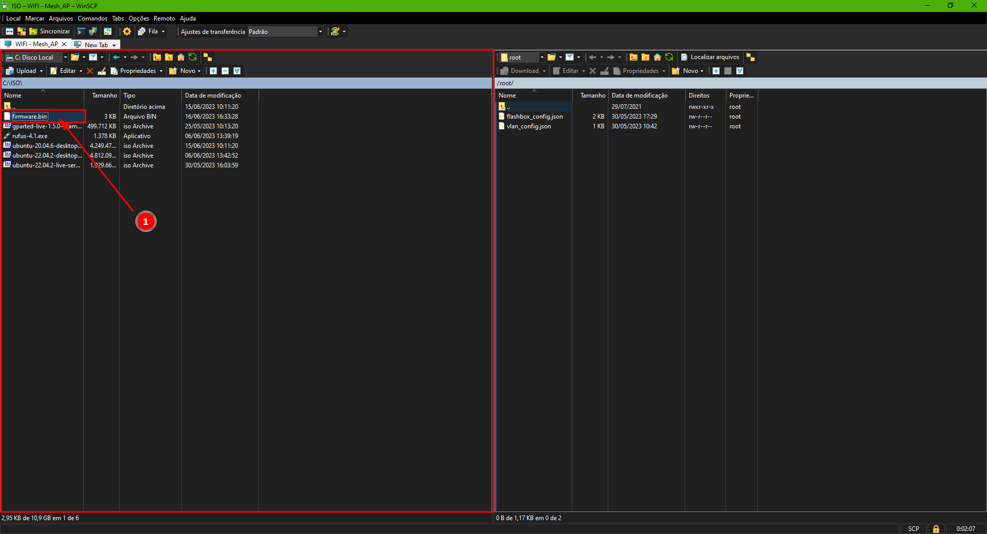This screenshot has width=987, height=534.
Task: Open the Remoto menu
Action: pyautogui.click(x=164, y=18)
